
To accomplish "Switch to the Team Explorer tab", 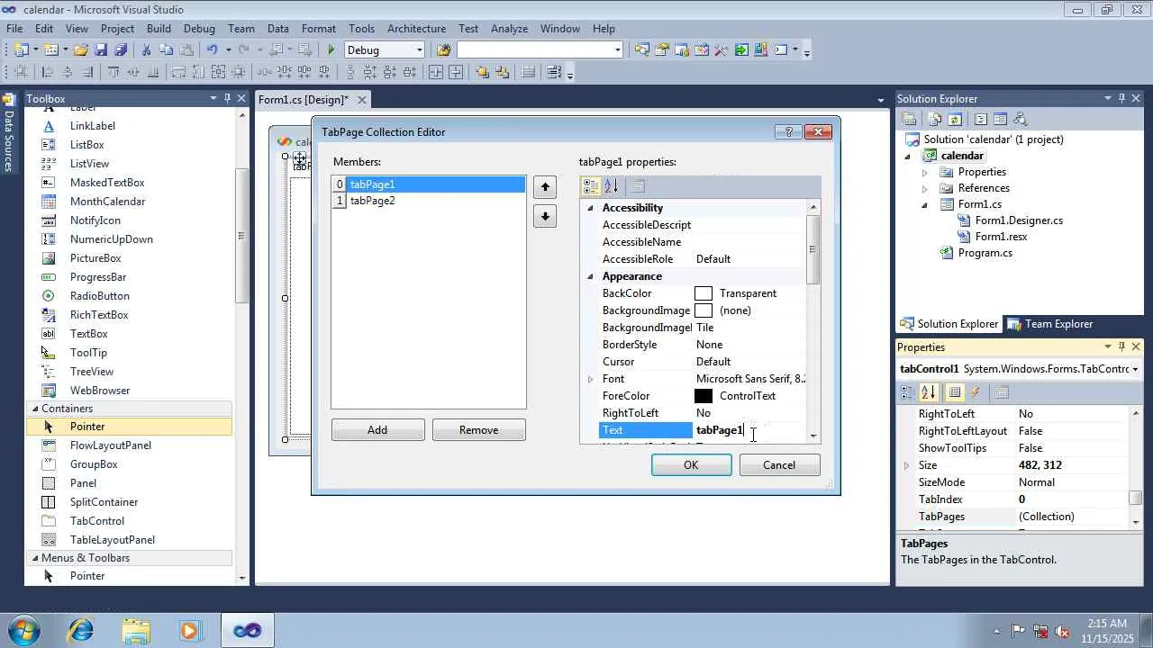I will 1050,324.
